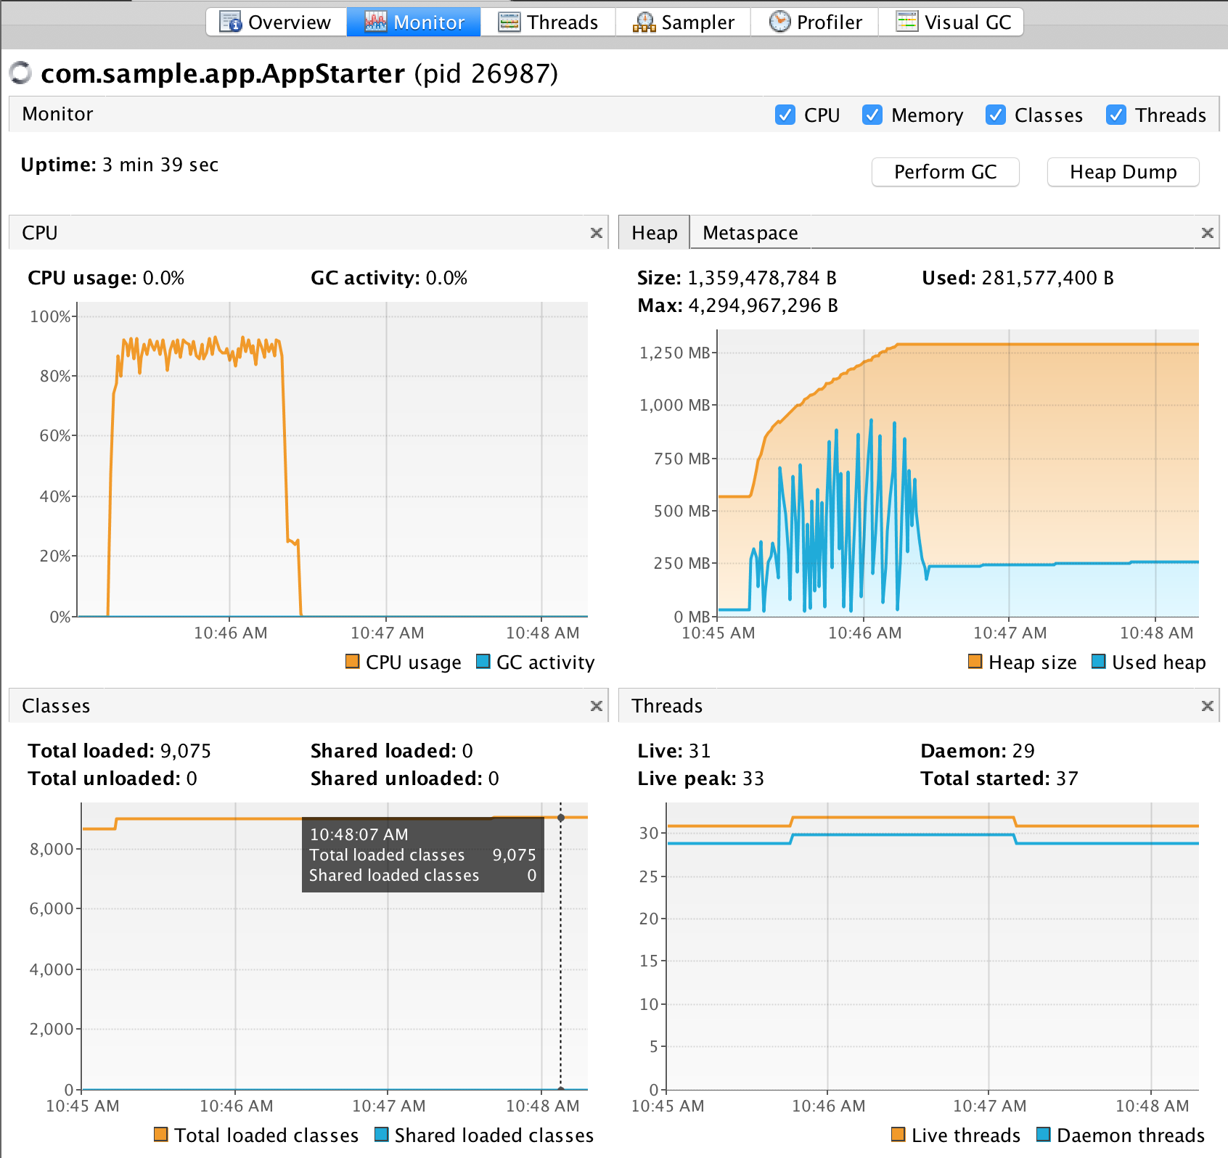Open the Visual GC tab
The width and height of the screenshot is (1228, 1158).
[951, 22]
